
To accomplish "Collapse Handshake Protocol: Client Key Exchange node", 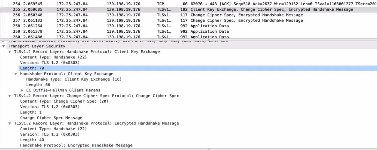I will 16,74.
